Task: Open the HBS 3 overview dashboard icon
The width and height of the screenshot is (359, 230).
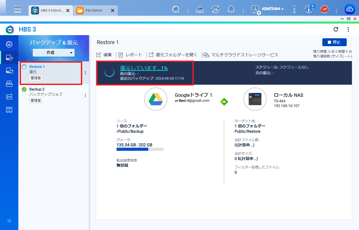Action: click(x=9, y=44)
